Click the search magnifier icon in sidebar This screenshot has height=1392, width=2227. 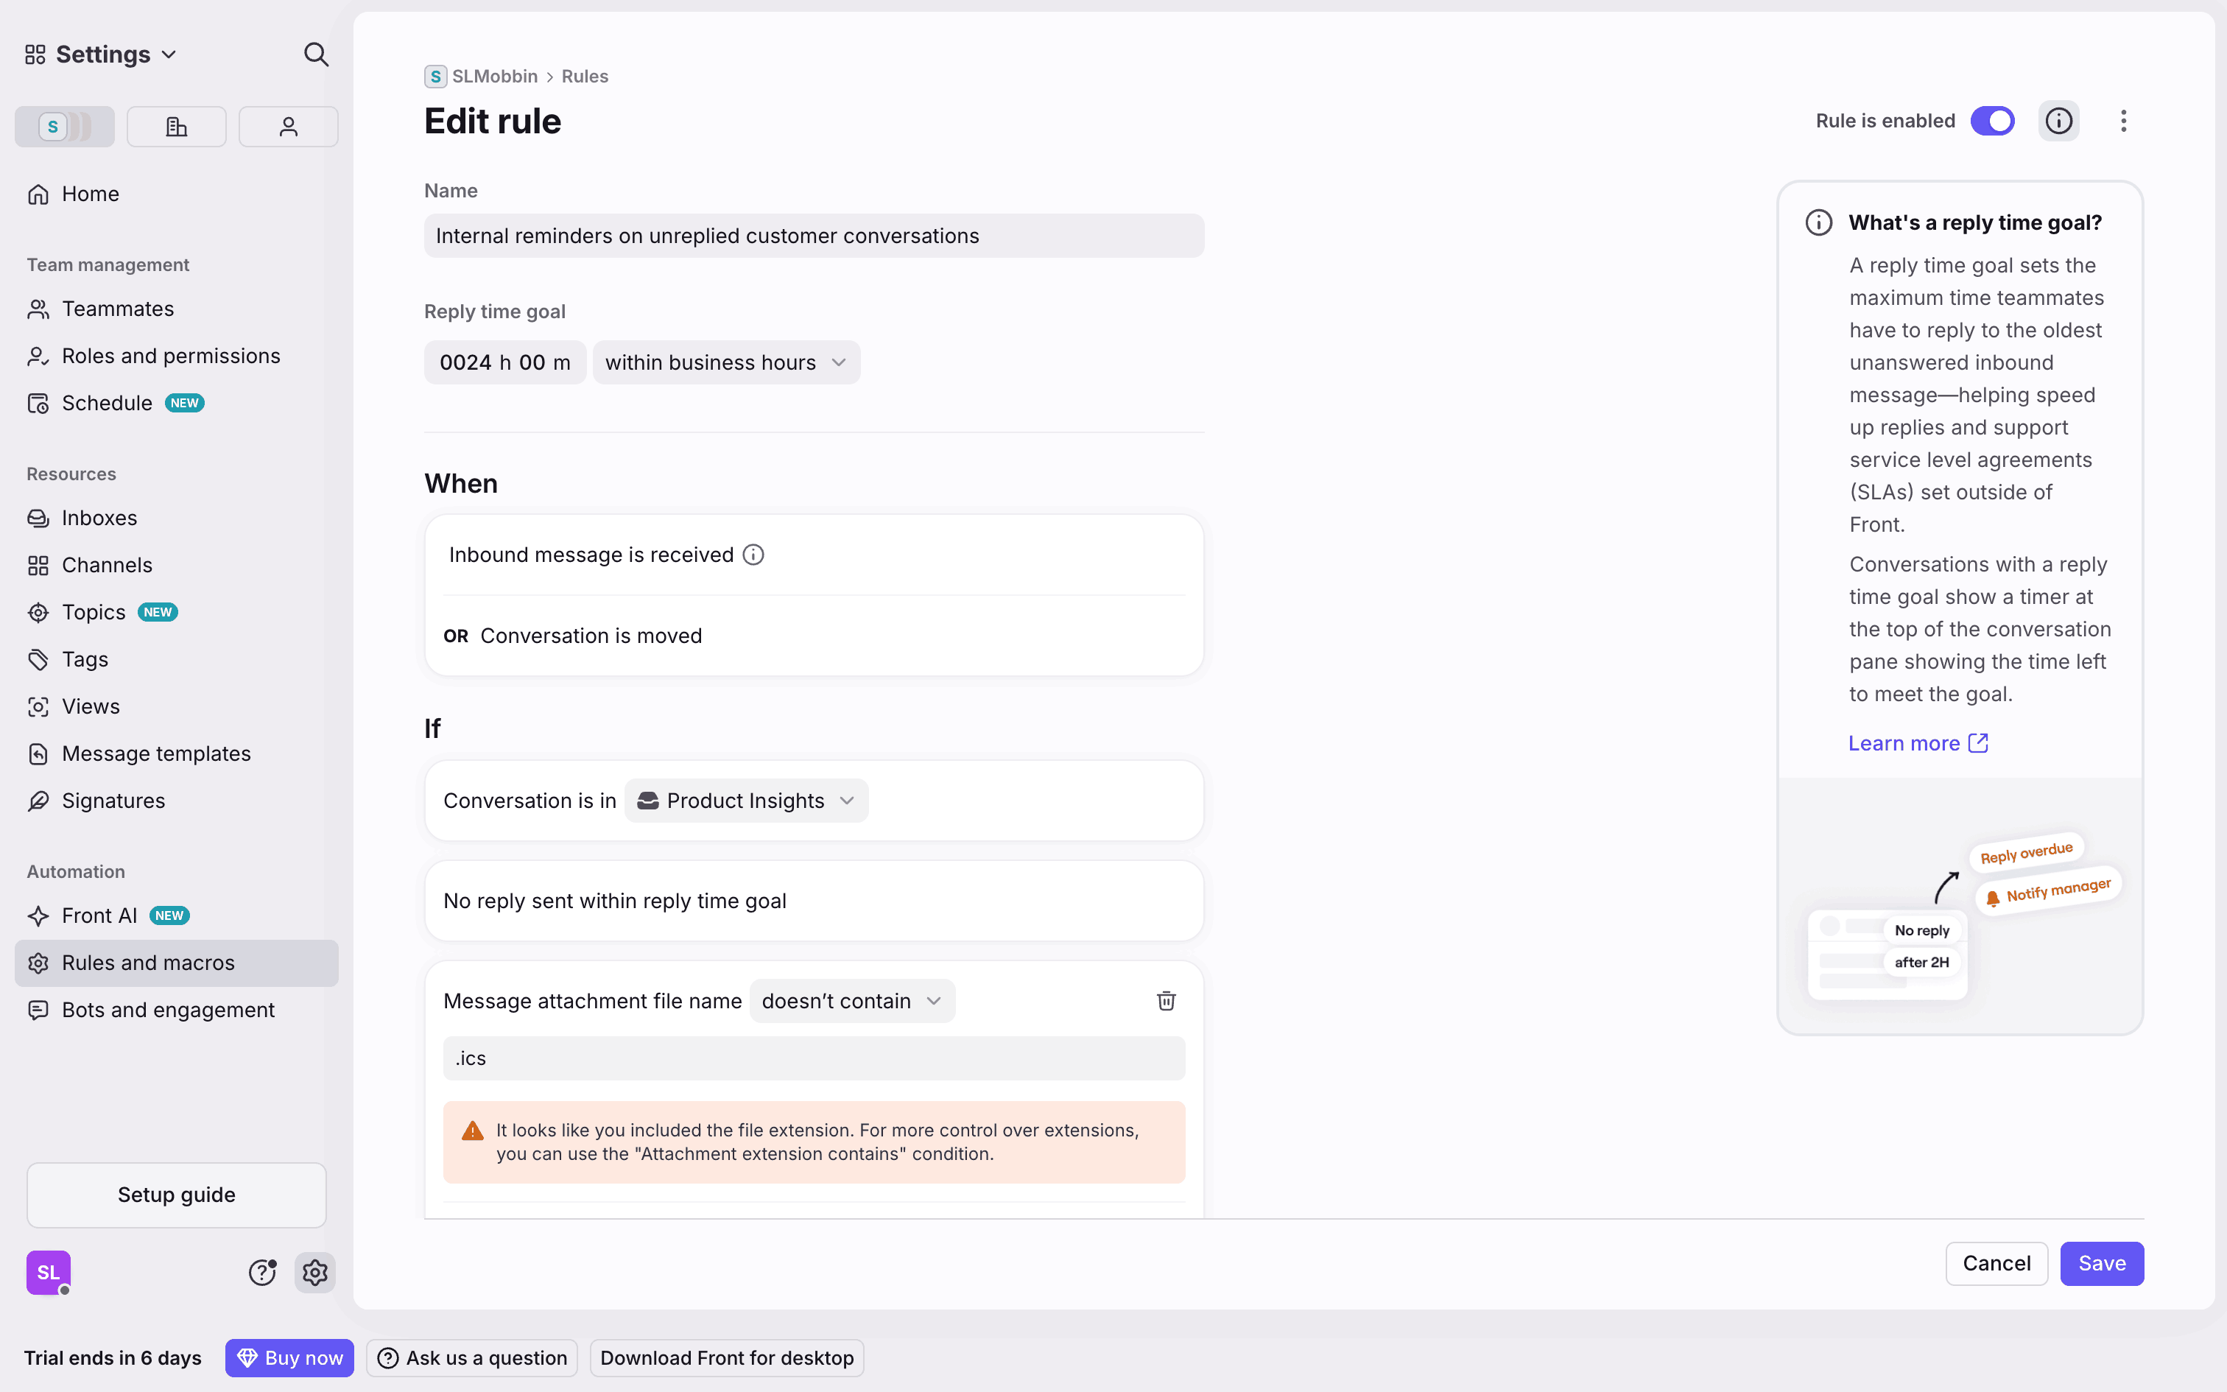tap(316, 55)
